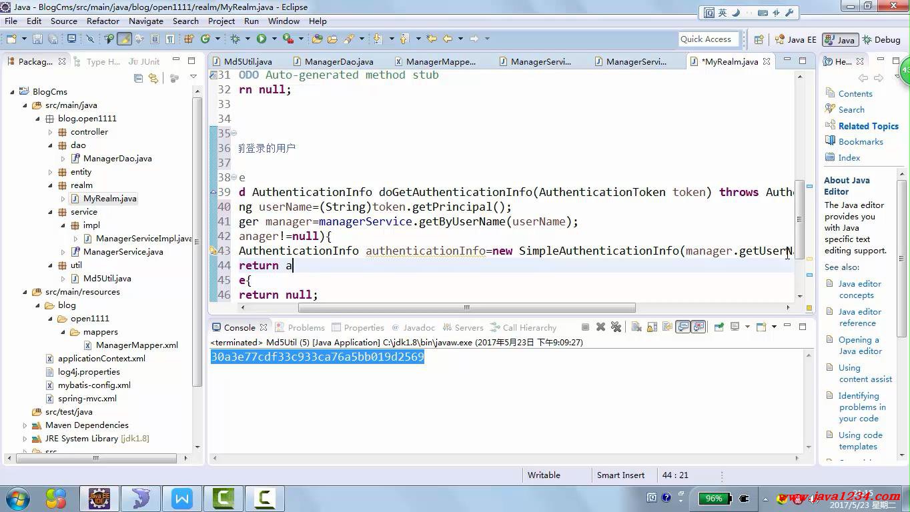Toggle Scroll Lock in Console
This screenshot has width=910, height=512.
[652, 327]
